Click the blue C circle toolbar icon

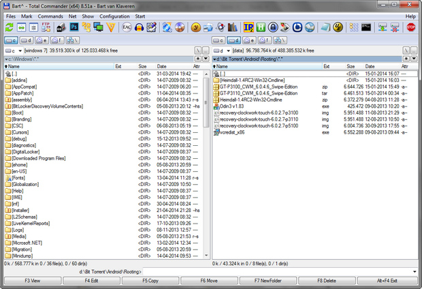click(297, 27)
